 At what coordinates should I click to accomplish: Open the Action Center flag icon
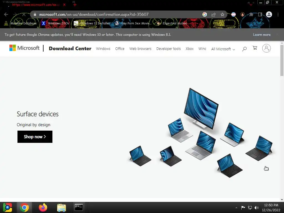pos(243,207)
